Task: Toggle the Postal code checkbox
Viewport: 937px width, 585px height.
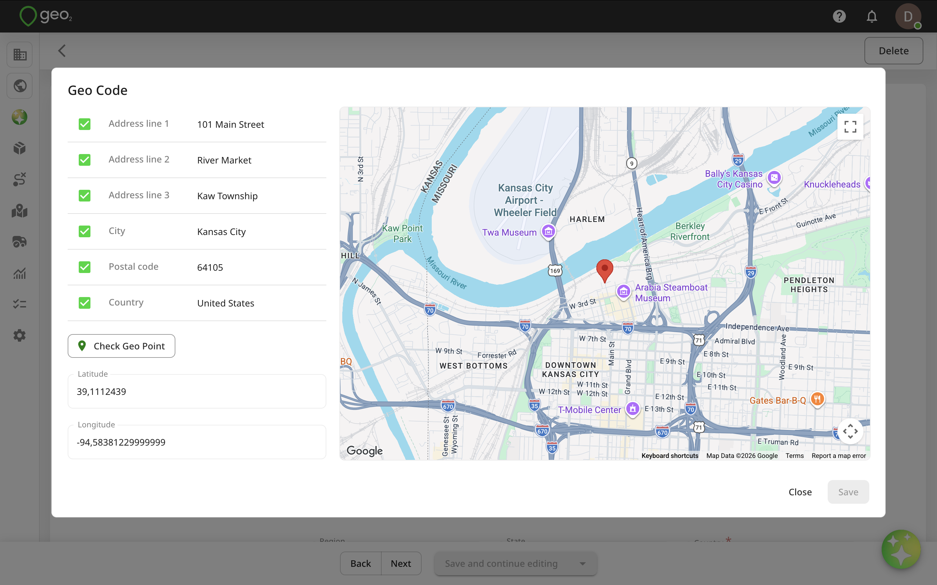Action: click(84, 267)
